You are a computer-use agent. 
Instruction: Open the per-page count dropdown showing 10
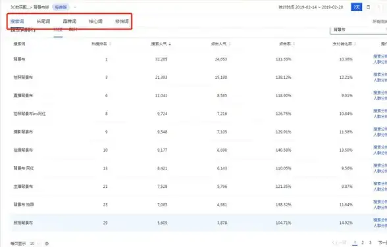pyautogui.click(x=34, y=243)
